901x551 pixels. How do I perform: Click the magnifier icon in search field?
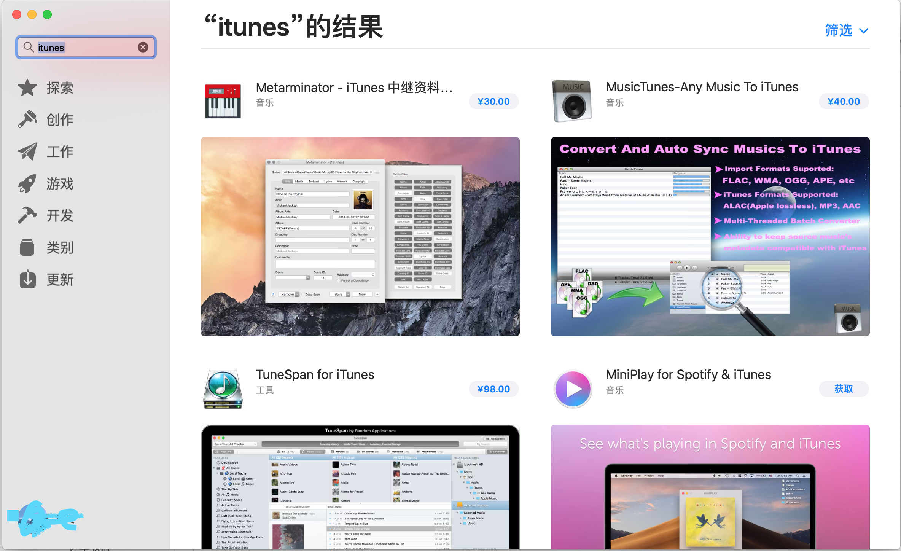tap(29, 47)
